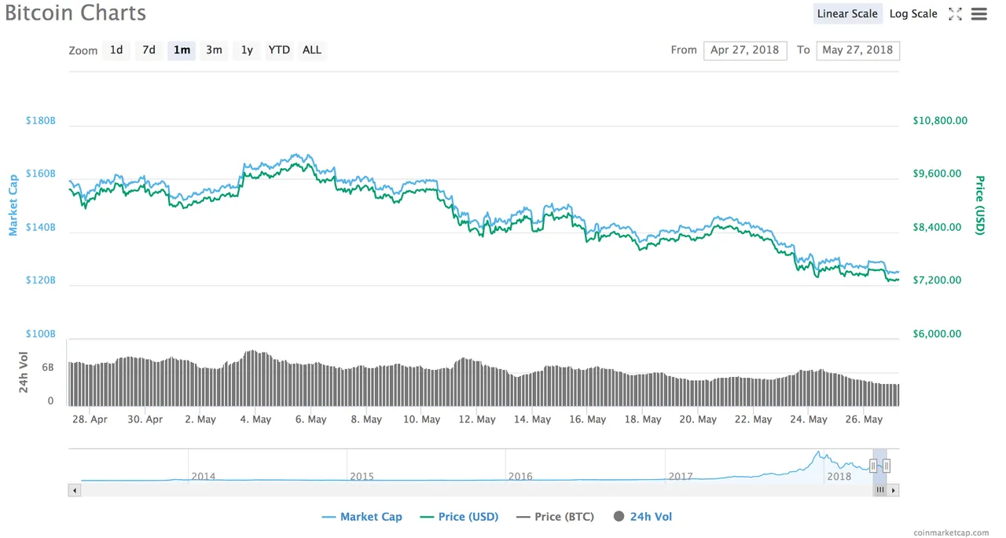Open the chart hamburger context menu

[x=978, y=14]
